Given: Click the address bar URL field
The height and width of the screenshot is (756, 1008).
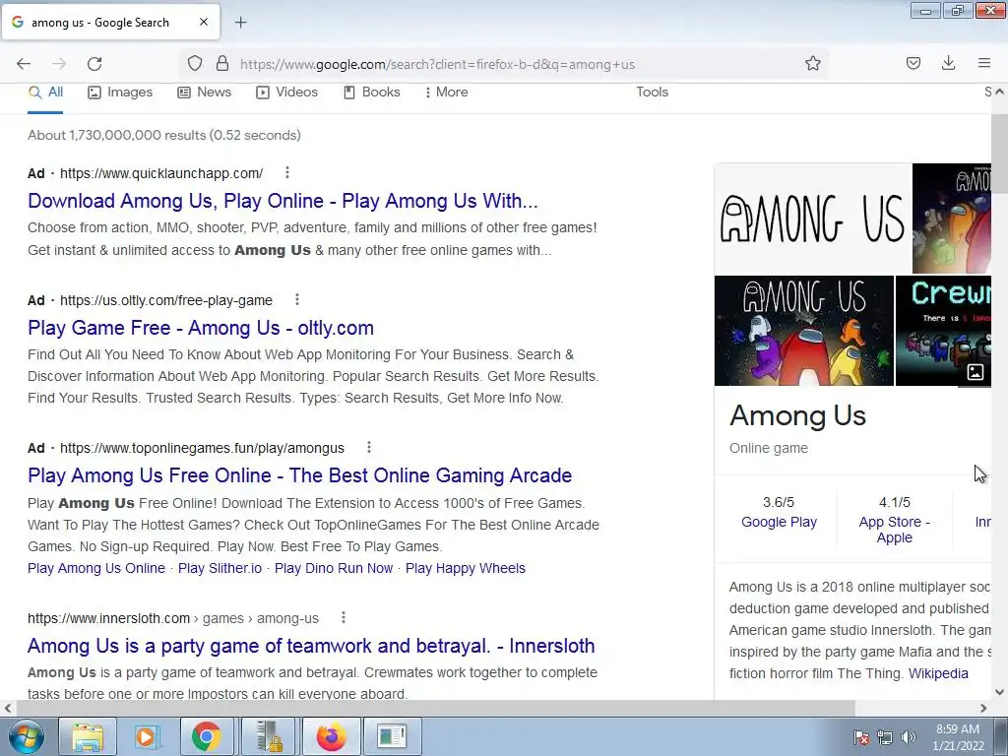Looking at the screenshot, I should click(x=503, y=64).
